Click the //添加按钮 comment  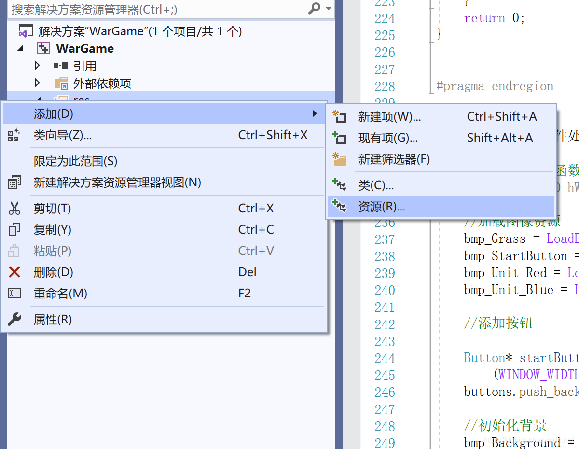point(498,323)
